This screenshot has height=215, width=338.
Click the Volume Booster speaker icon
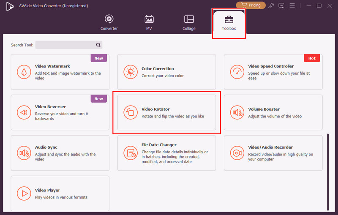(x=237, y=112)
